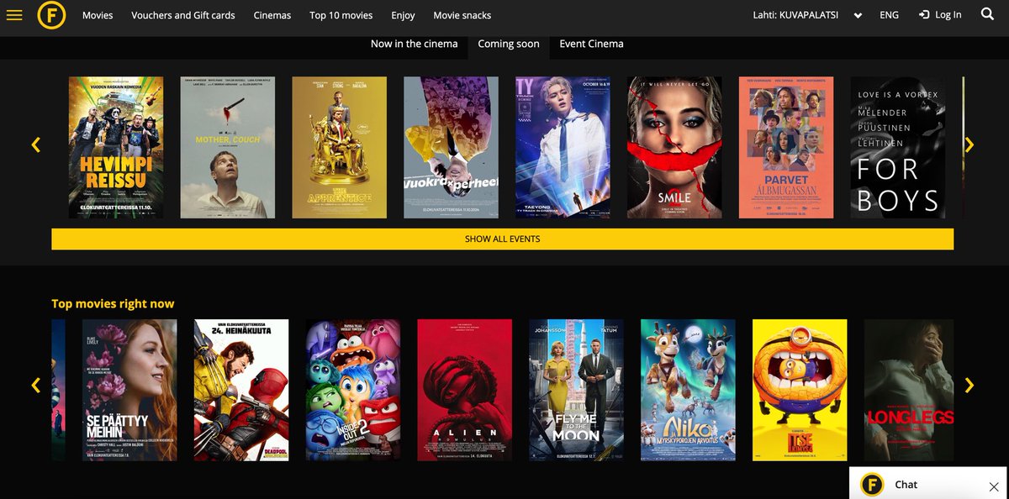Open the yellow Minion Itse Ilkimys poster
Viewport: 1009px width, 499px height.
(800, 390)
